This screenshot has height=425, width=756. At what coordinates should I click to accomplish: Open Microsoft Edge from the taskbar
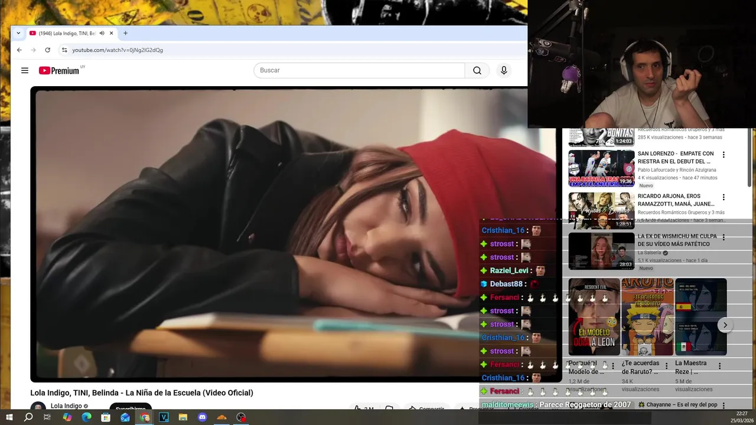86,417
